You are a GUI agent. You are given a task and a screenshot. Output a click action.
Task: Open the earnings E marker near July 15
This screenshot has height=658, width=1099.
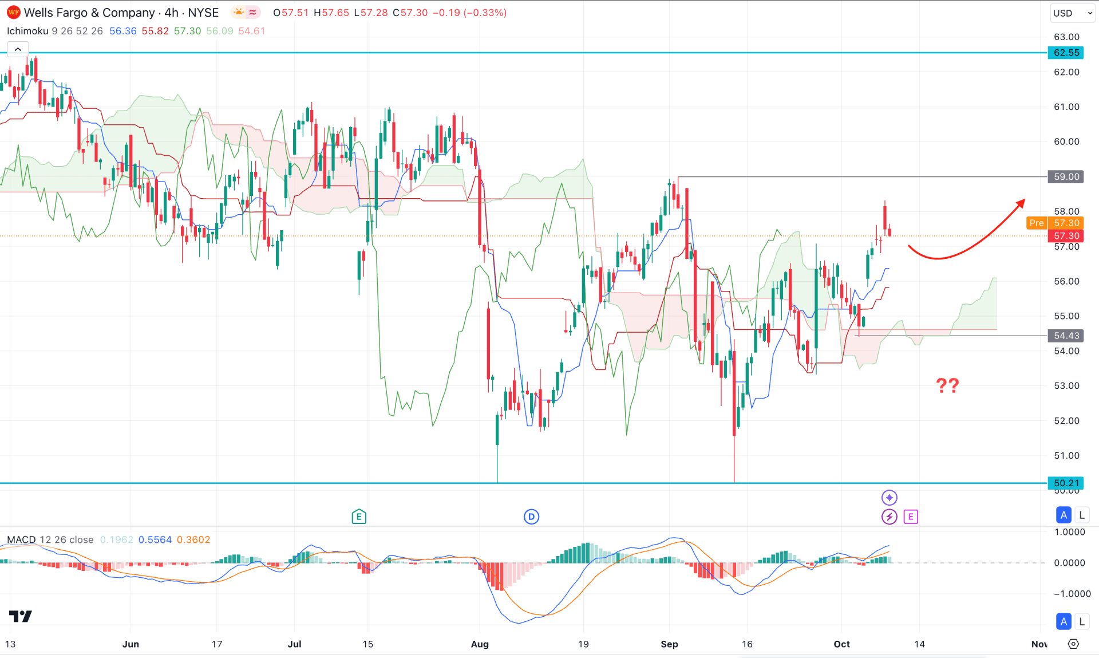click(359, 517)
